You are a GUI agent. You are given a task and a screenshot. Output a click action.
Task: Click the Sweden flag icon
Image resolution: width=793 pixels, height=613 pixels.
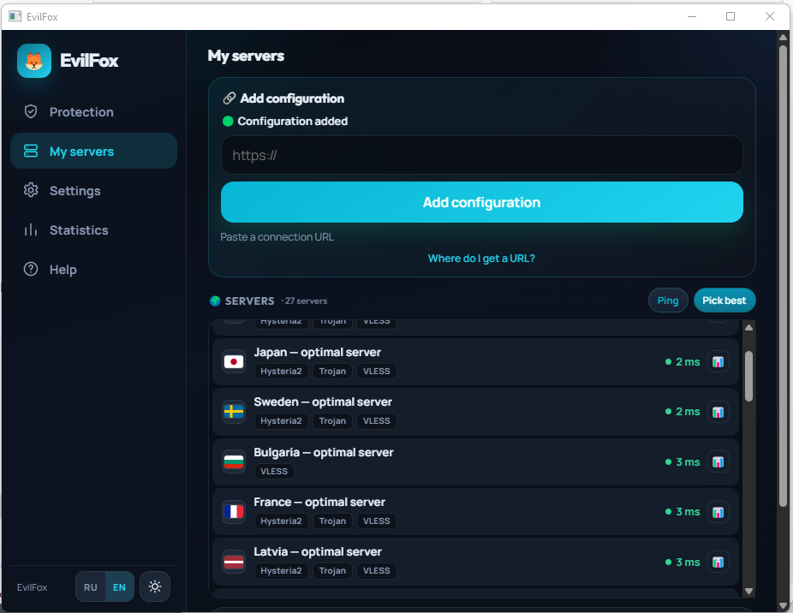(234, 412)
